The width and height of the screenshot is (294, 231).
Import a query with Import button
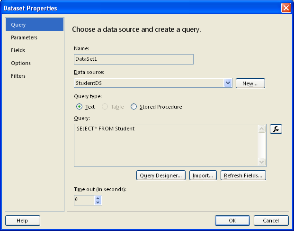pos(203,176)
